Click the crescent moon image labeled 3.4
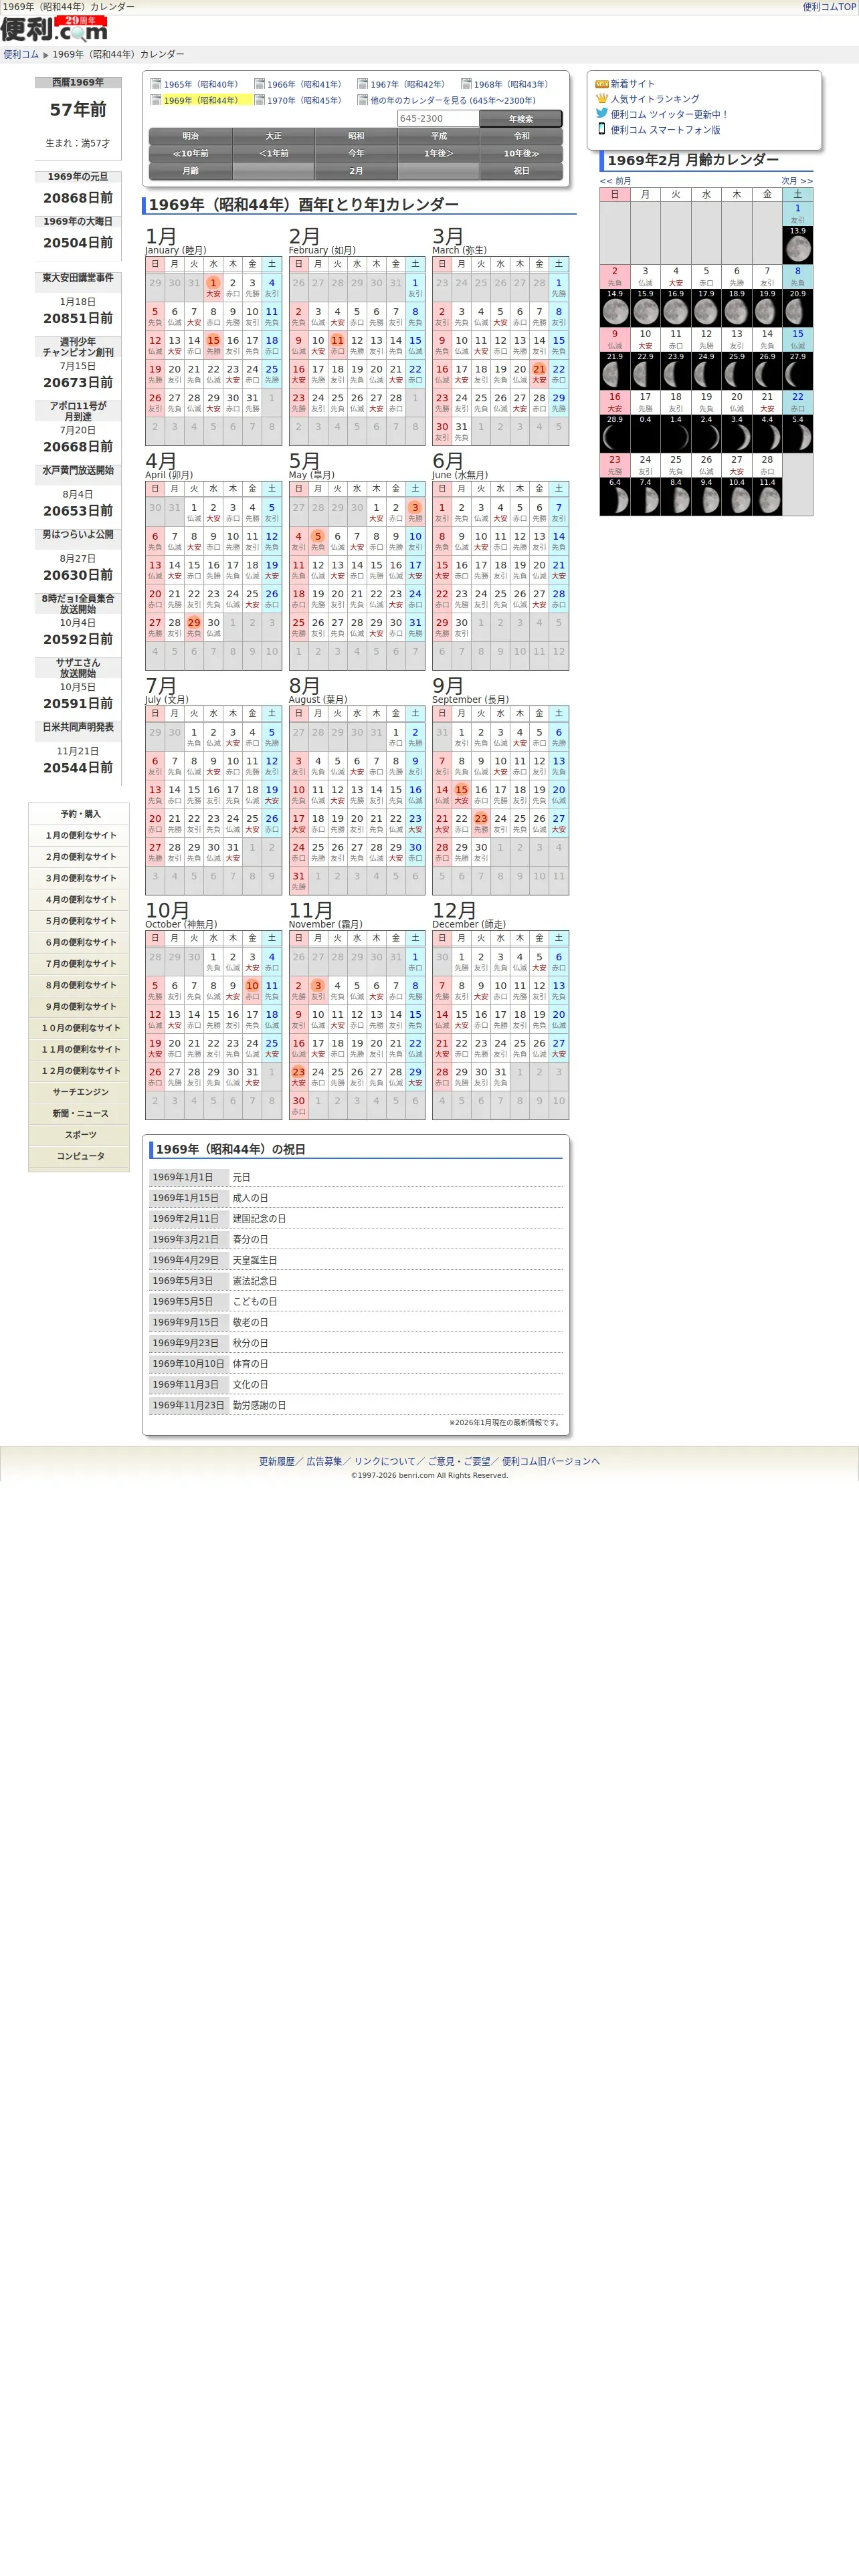The height and width of the screenshot is (2576, 859). click(737, 437)
